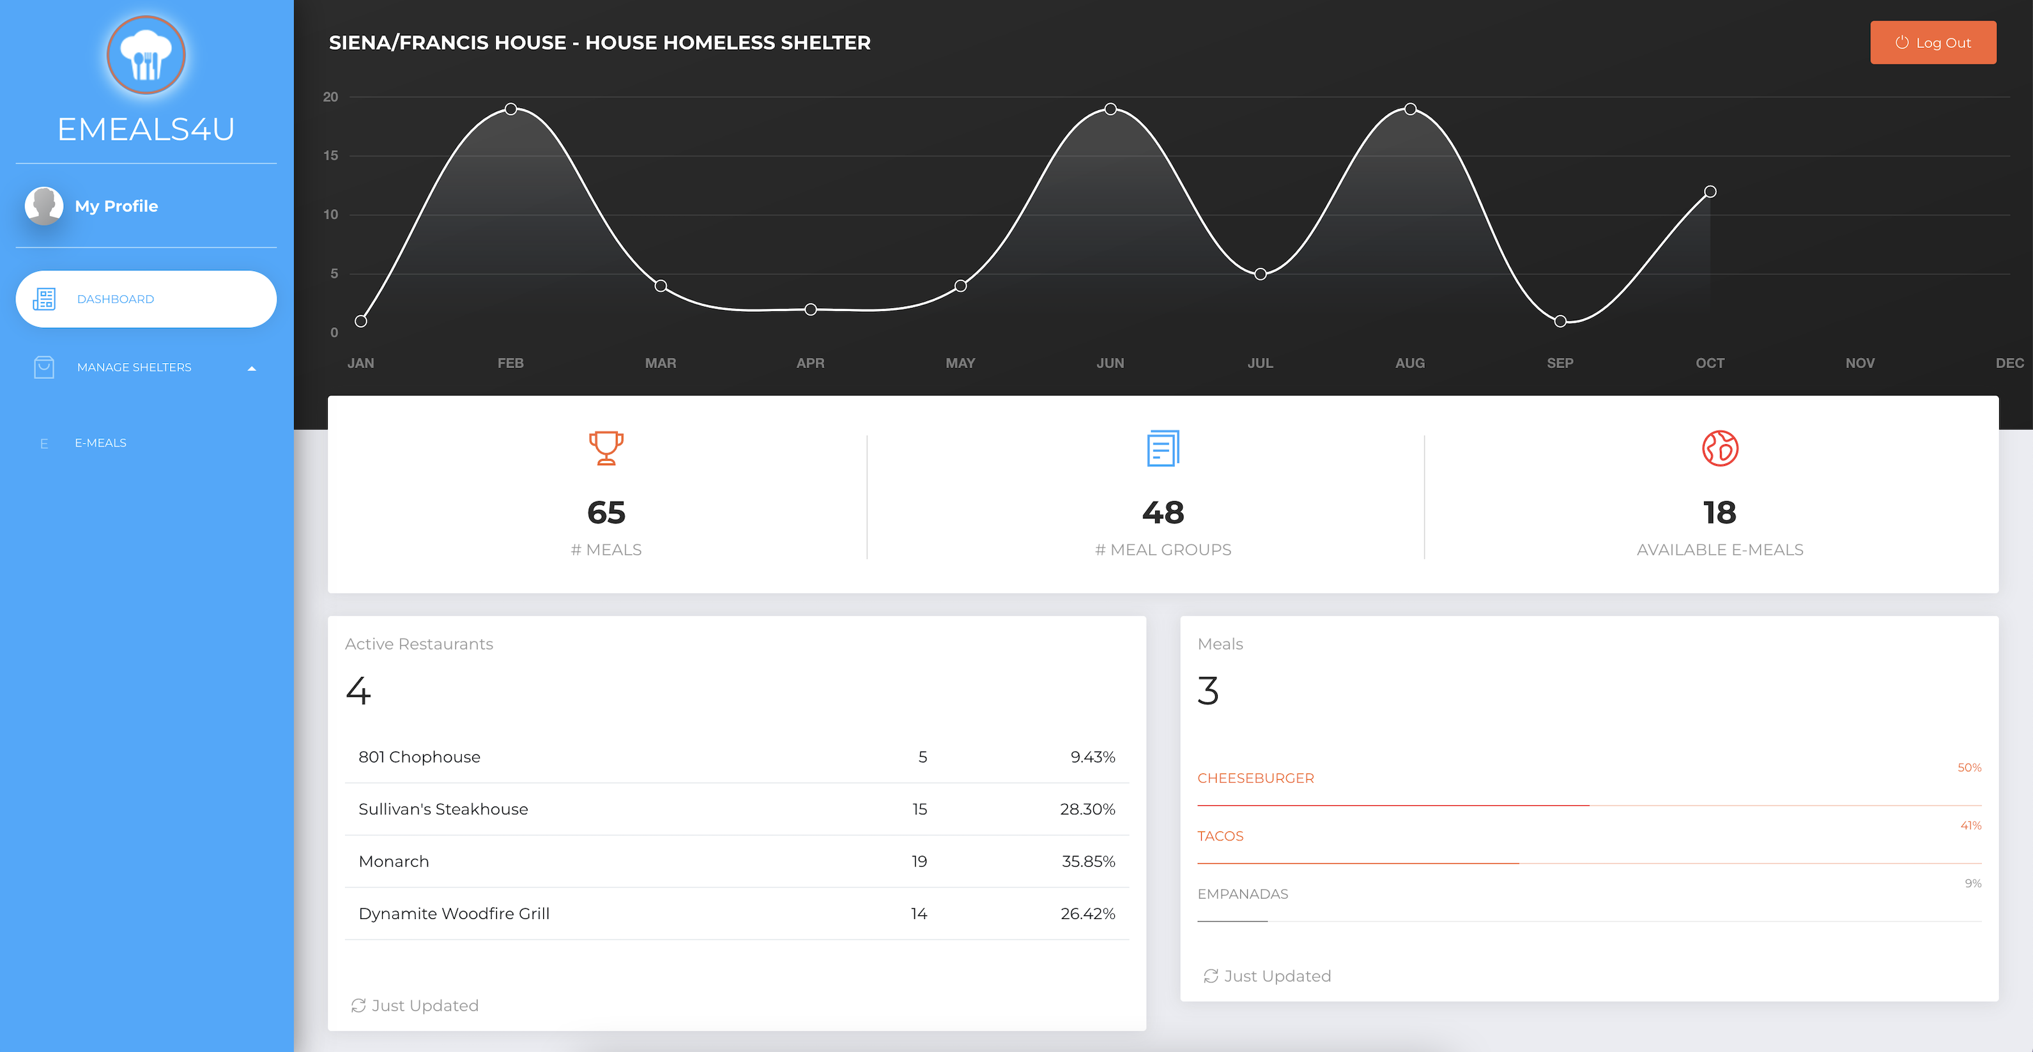This screenshot has height=1052, width=2033.
Task: Select the DASHBOARD navigation tab
Action: (x=146, y=298)
